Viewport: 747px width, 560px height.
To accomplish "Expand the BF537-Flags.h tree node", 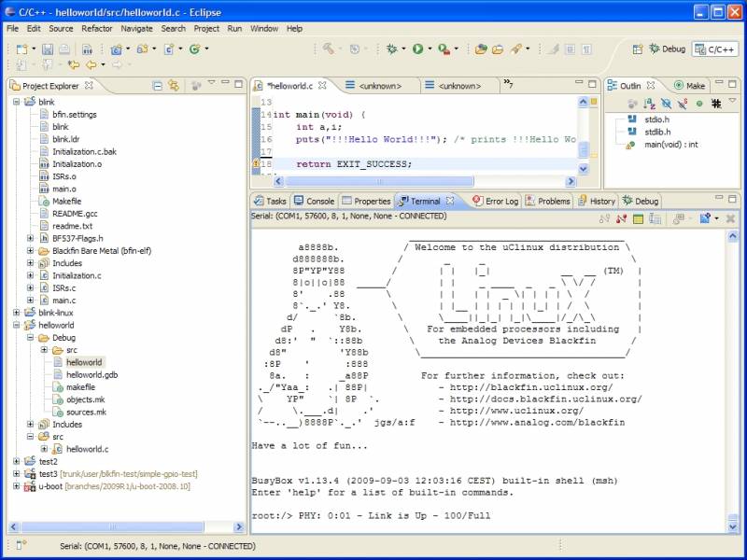I will pyautogui.click(x=31, y=238).
